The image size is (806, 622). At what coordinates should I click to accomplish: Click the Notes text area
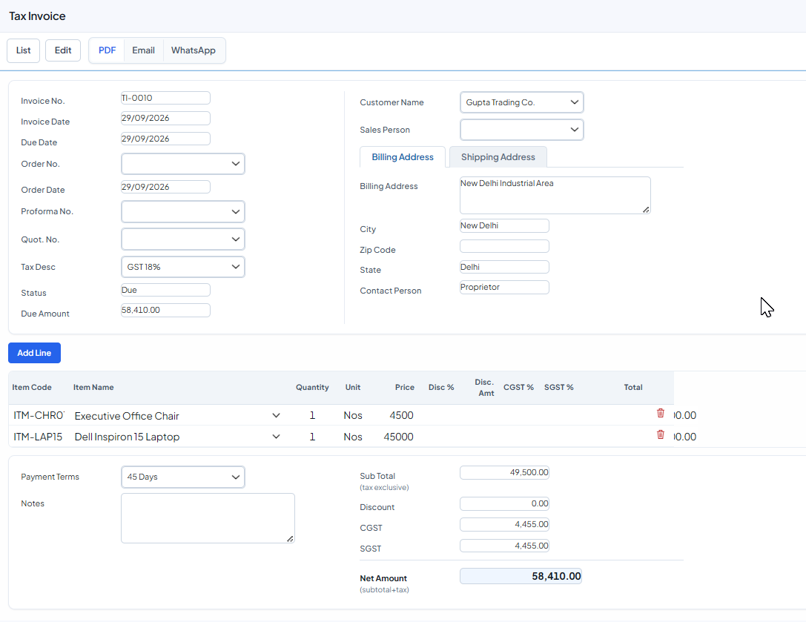tap(208, 518)
